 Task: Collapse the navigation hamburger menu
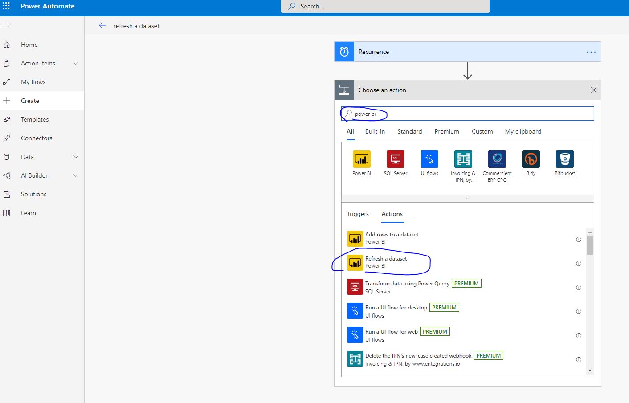[6, 26]
